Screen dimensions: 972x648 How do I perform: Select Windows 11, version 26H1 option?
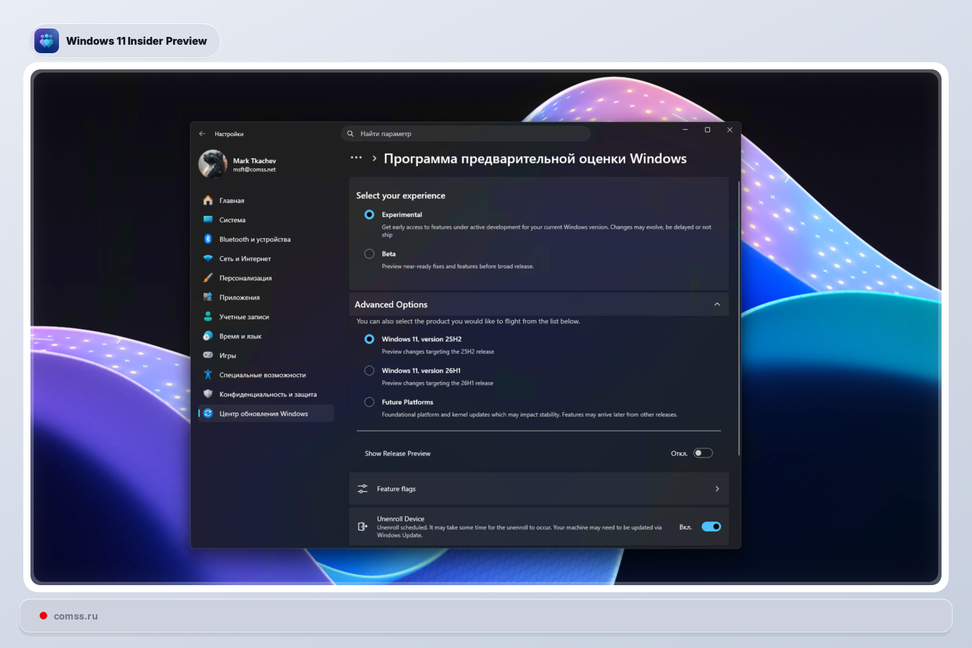pyautogui.click(x=369, y=371)
